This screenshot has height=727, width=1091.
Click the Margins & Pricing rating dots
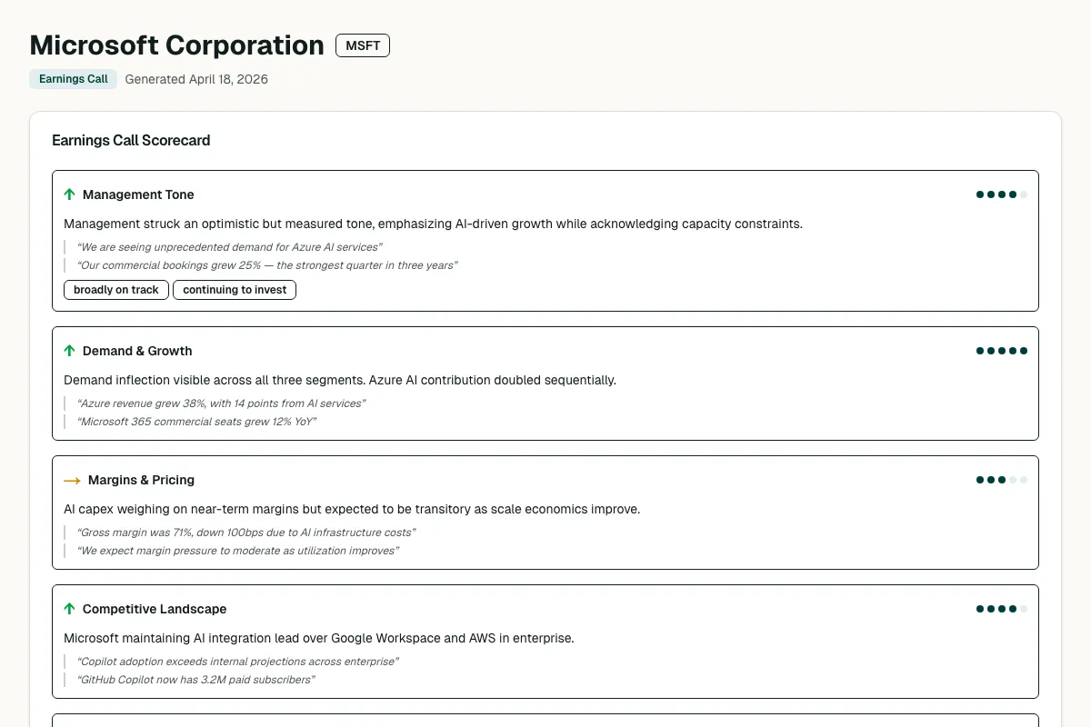[x=1001, y=480]
